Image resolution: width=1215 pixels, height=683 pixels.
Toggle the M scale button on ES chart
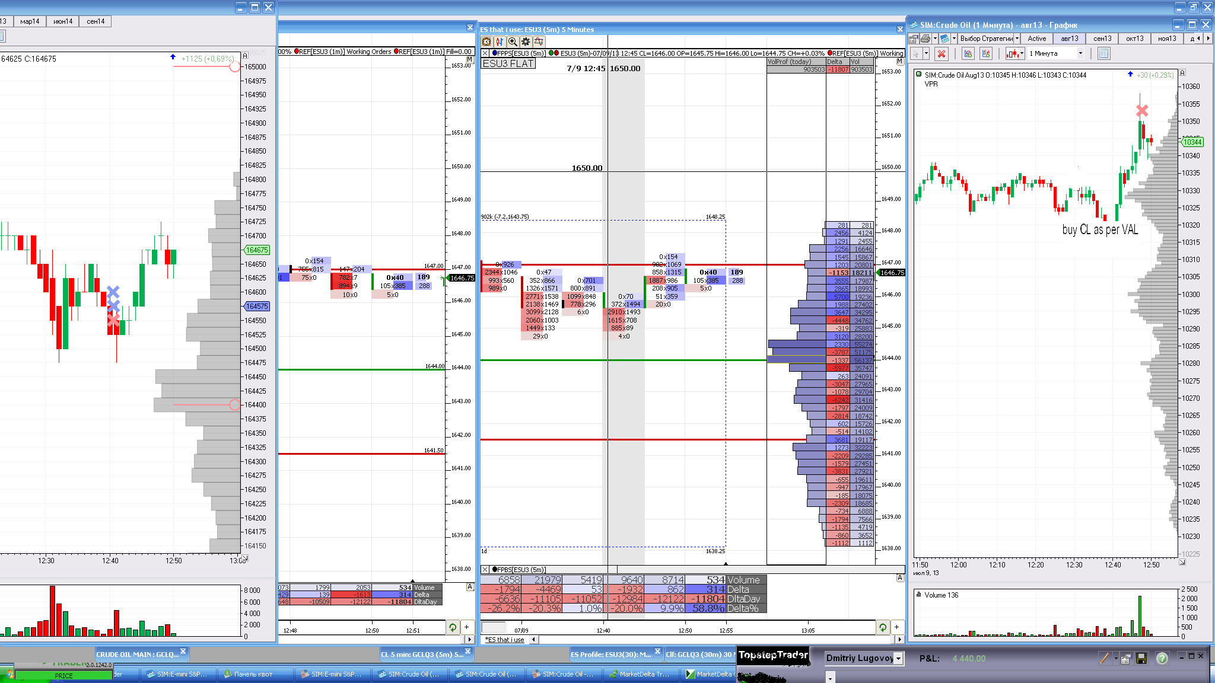click(899, 61)
